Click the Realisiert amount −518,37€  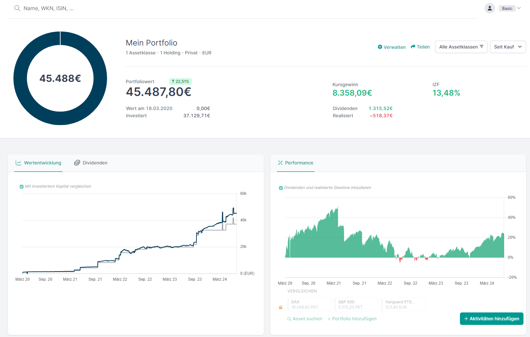[381, 116]
